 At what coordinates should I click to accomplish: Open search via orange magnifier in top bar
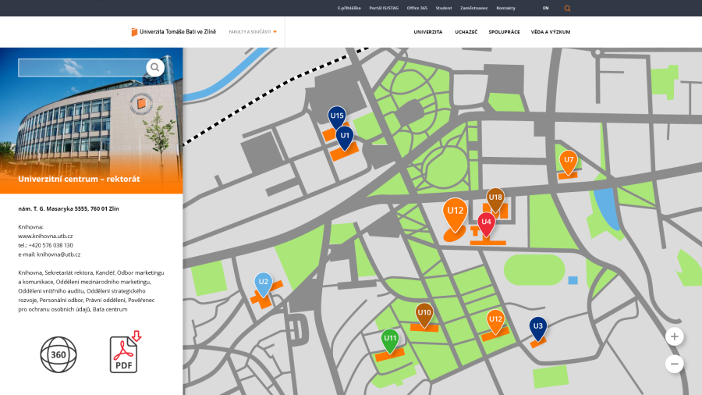567,8
